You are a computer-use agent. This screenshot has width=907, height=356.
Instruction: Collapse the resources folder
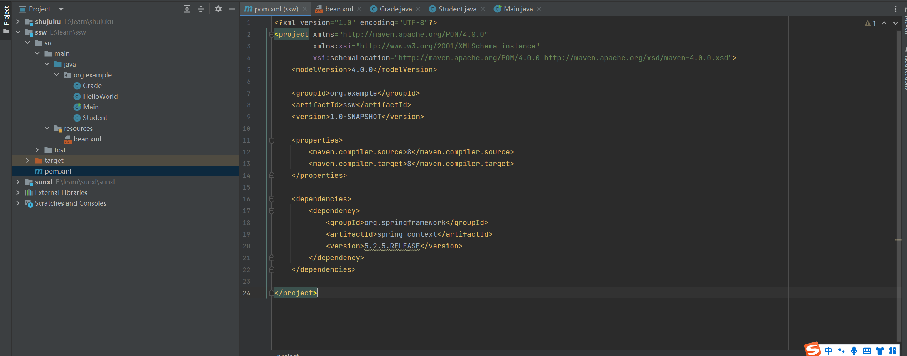(x=47, y=128)
